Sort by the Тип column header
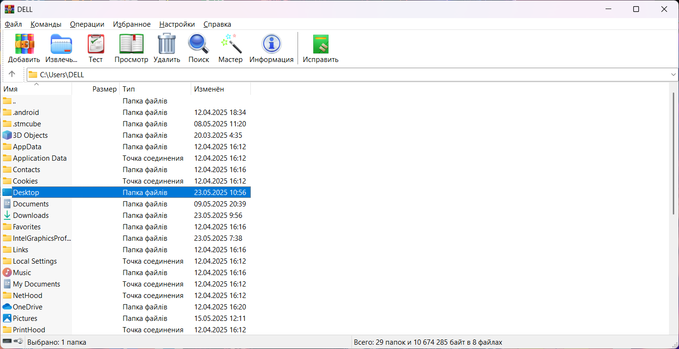 point(155,89)
